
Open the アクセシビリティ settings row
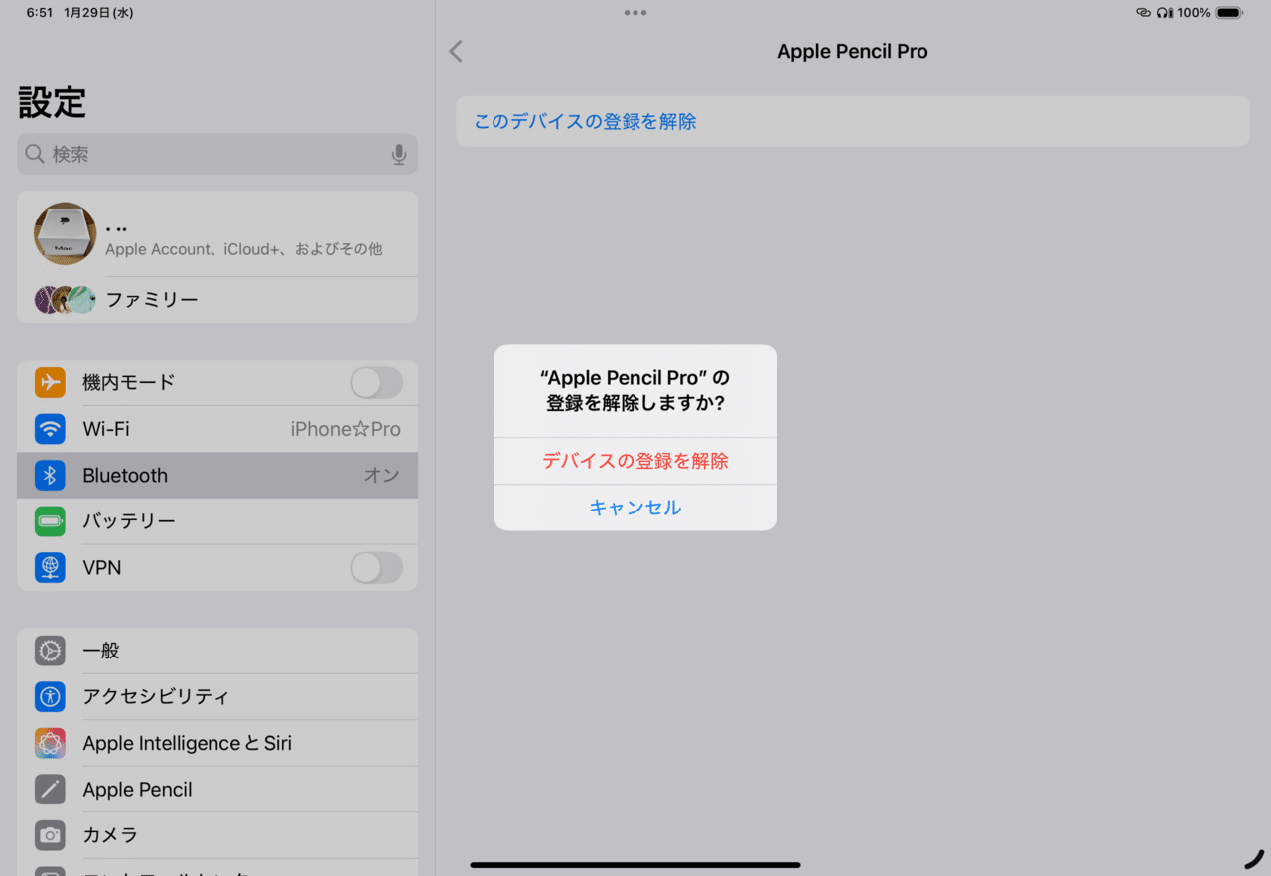(x=217, y=697)
